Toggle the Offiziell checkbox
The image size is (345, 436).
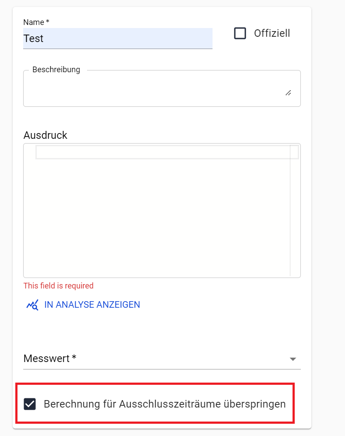240,33
